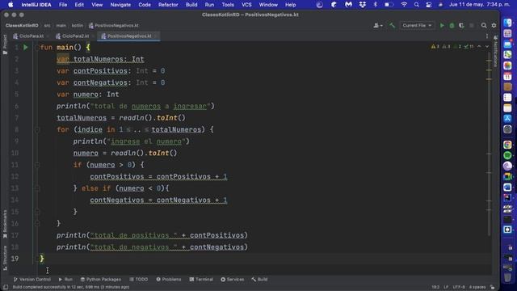Collapse the if-block fold marker
This screenshot has width=517, height=291.
[37, 165]
